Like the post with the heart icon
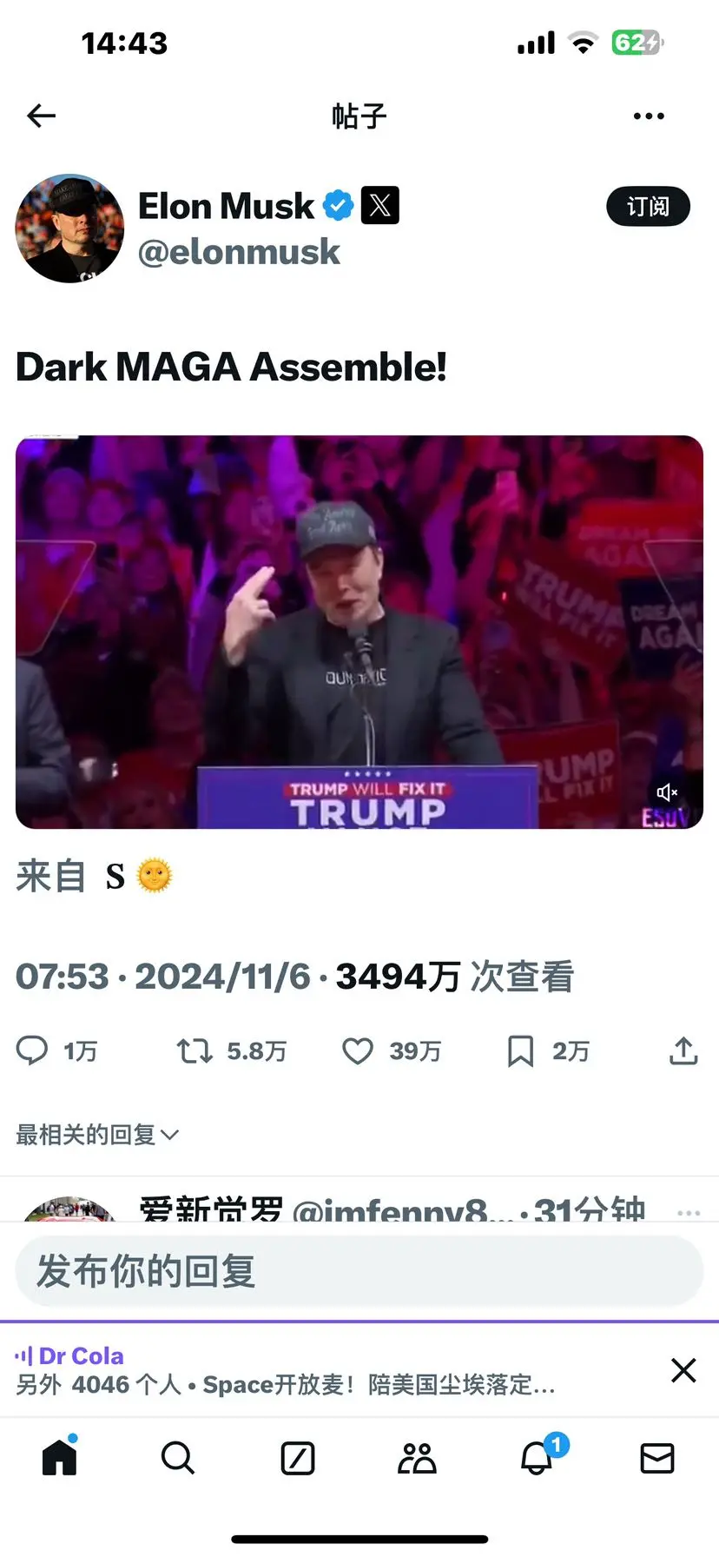The height and width of the screenshot is (1557, 719). (x=358, y=1051)
